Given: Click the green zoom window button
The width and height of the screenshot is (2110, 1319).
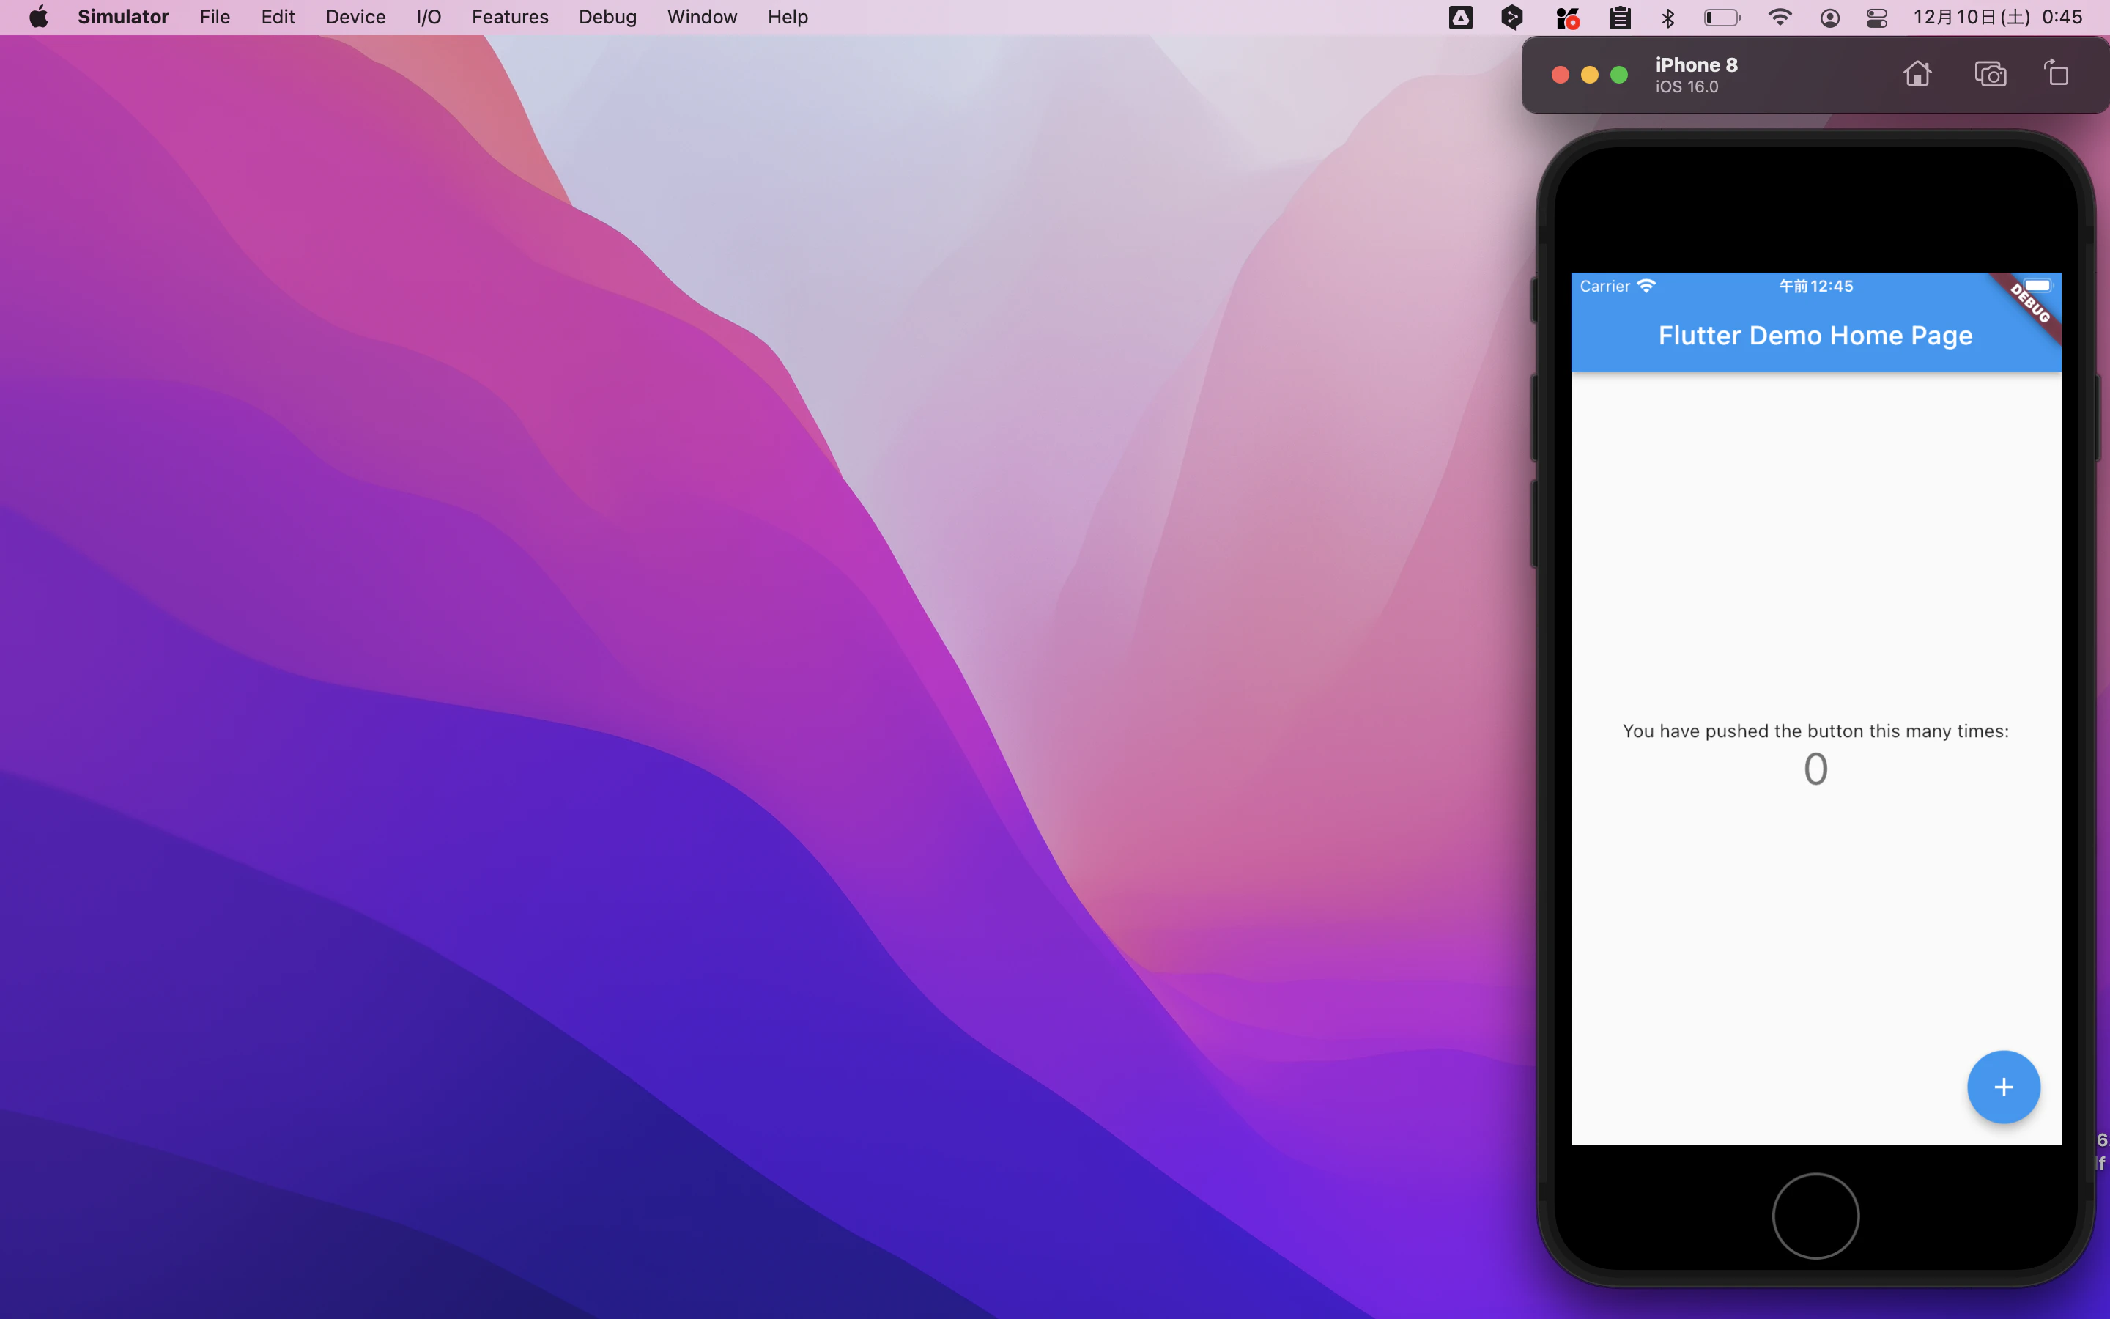Looking at the screenshot, I should pos(1619,75).
